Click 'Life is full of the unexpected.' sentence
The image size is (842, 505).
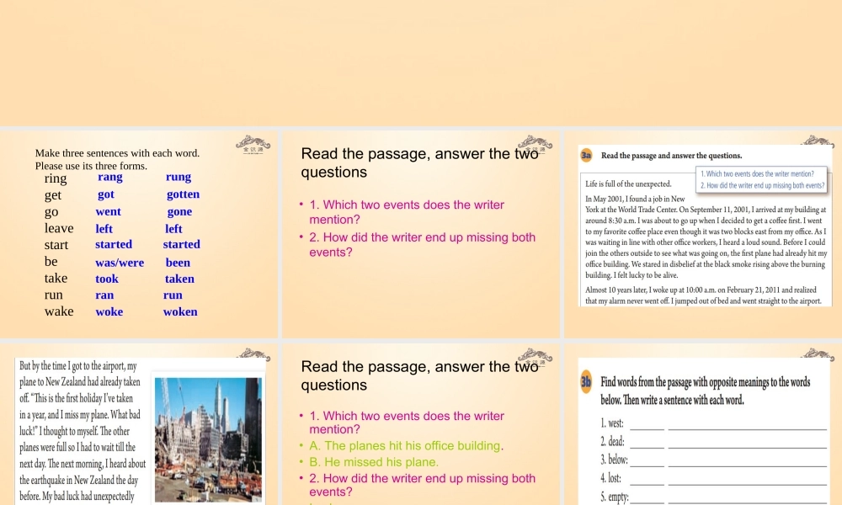[628, 183]
